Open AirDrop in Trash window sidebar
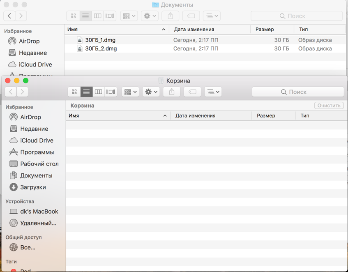 tap(30, 117)
